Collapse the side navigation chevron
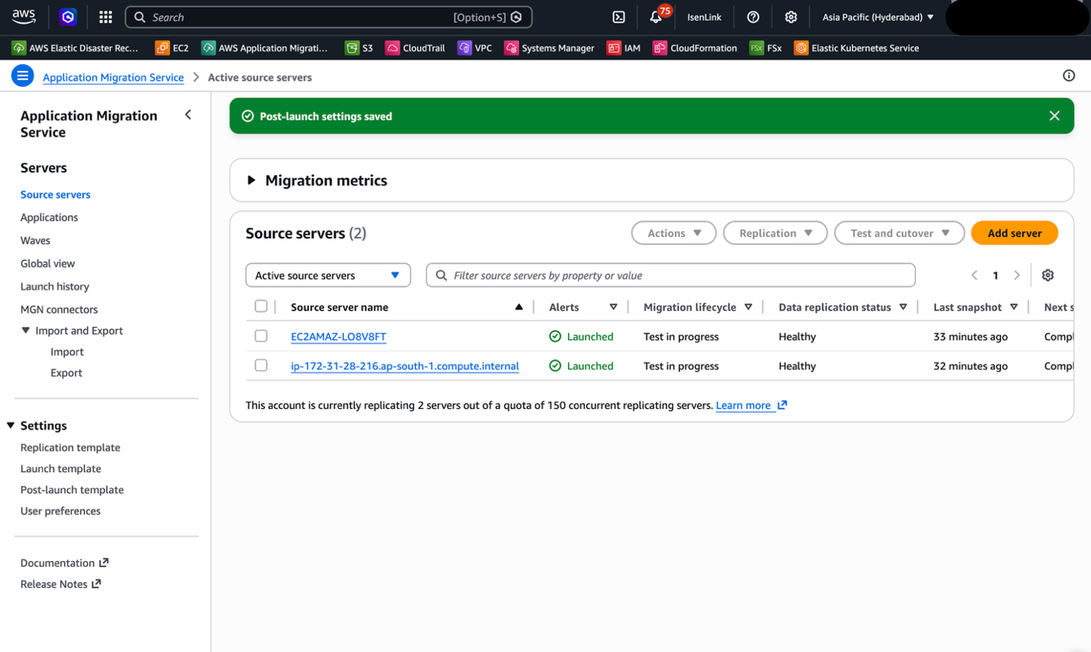Viewport: 1091px width, 652px height. (188, 115)
